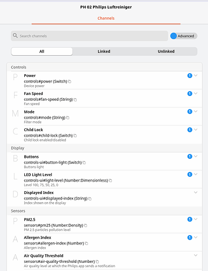Expand the Buttons channel row
This screenshot has height=271, width=208.
(196, 156)
